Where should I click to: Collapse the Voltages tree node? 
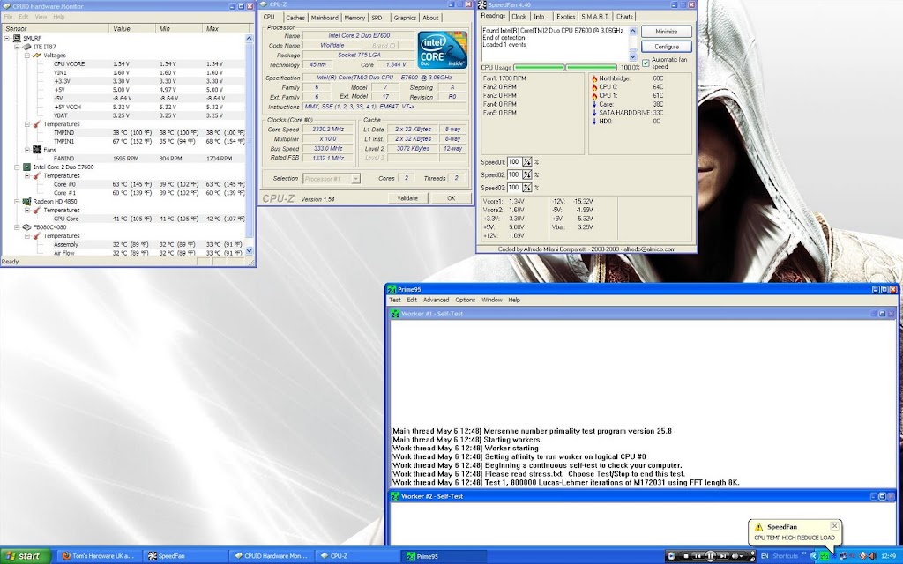(x=27, y=56)
